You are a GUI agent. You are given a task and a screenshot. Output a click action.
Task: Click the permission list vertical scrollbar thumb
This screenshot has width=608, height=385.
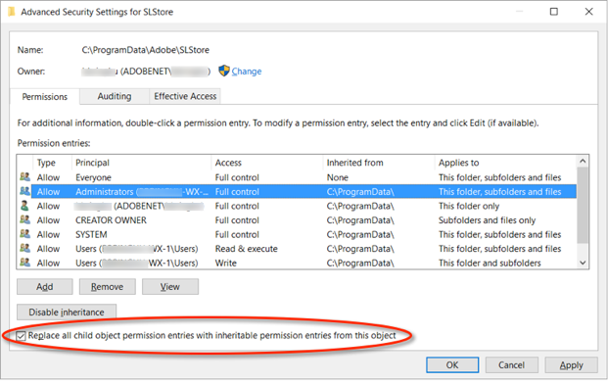click(583, 205)
